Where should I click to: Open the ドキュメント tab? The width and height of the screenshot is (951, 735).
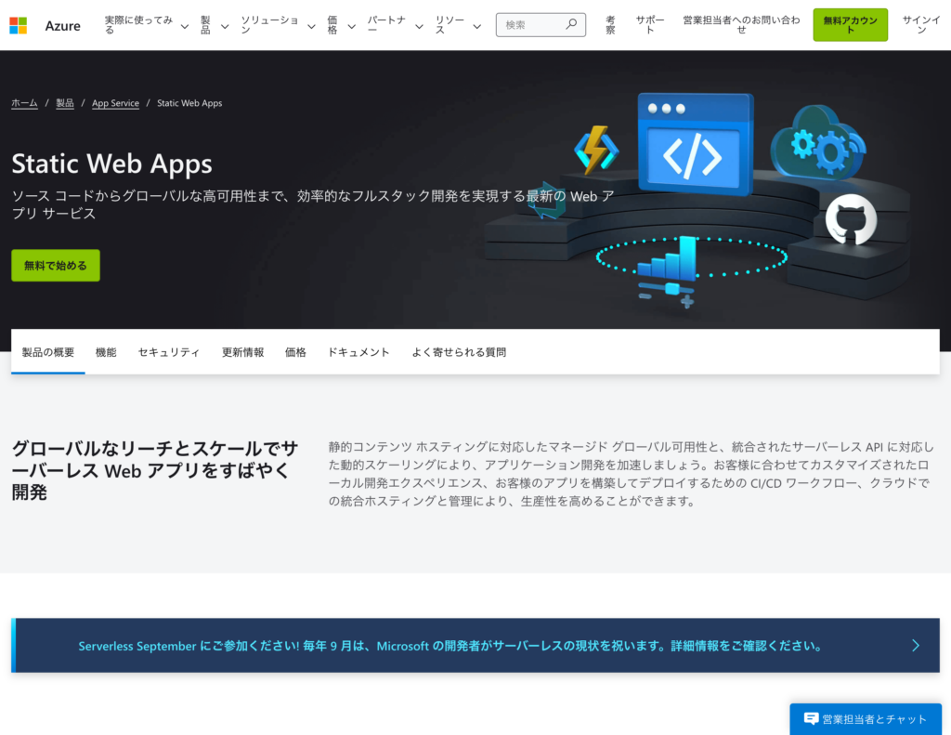point(358,352)
